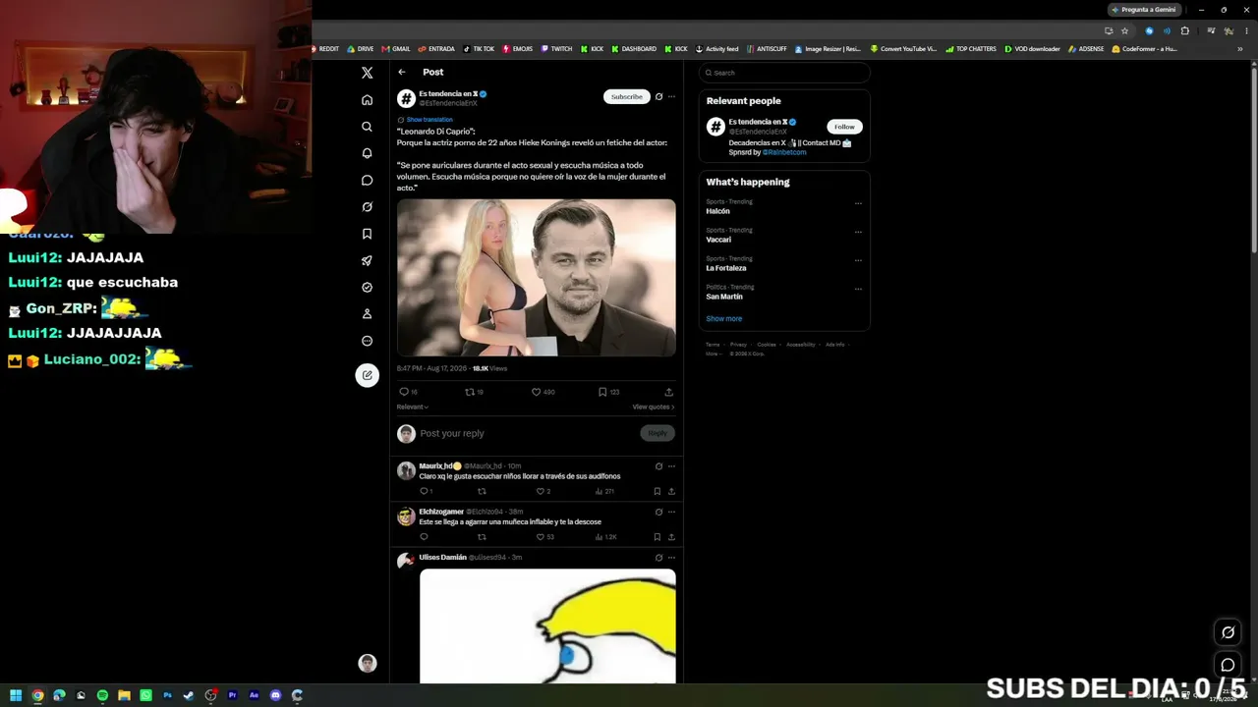Open more menu on Ulises Damián's reply
The image size is (1258, 707).
(671, 558)
